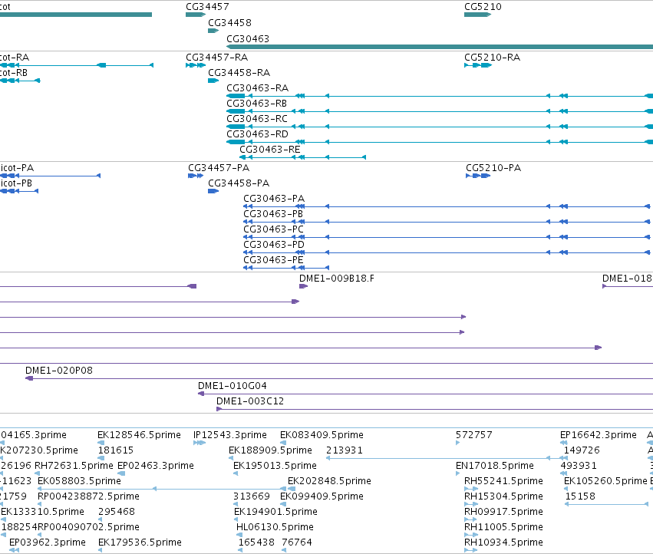Select the CG5210 gene bar
Image resolution: width=653 pixels, height=554 pixels.
click(x=478, y=15)
